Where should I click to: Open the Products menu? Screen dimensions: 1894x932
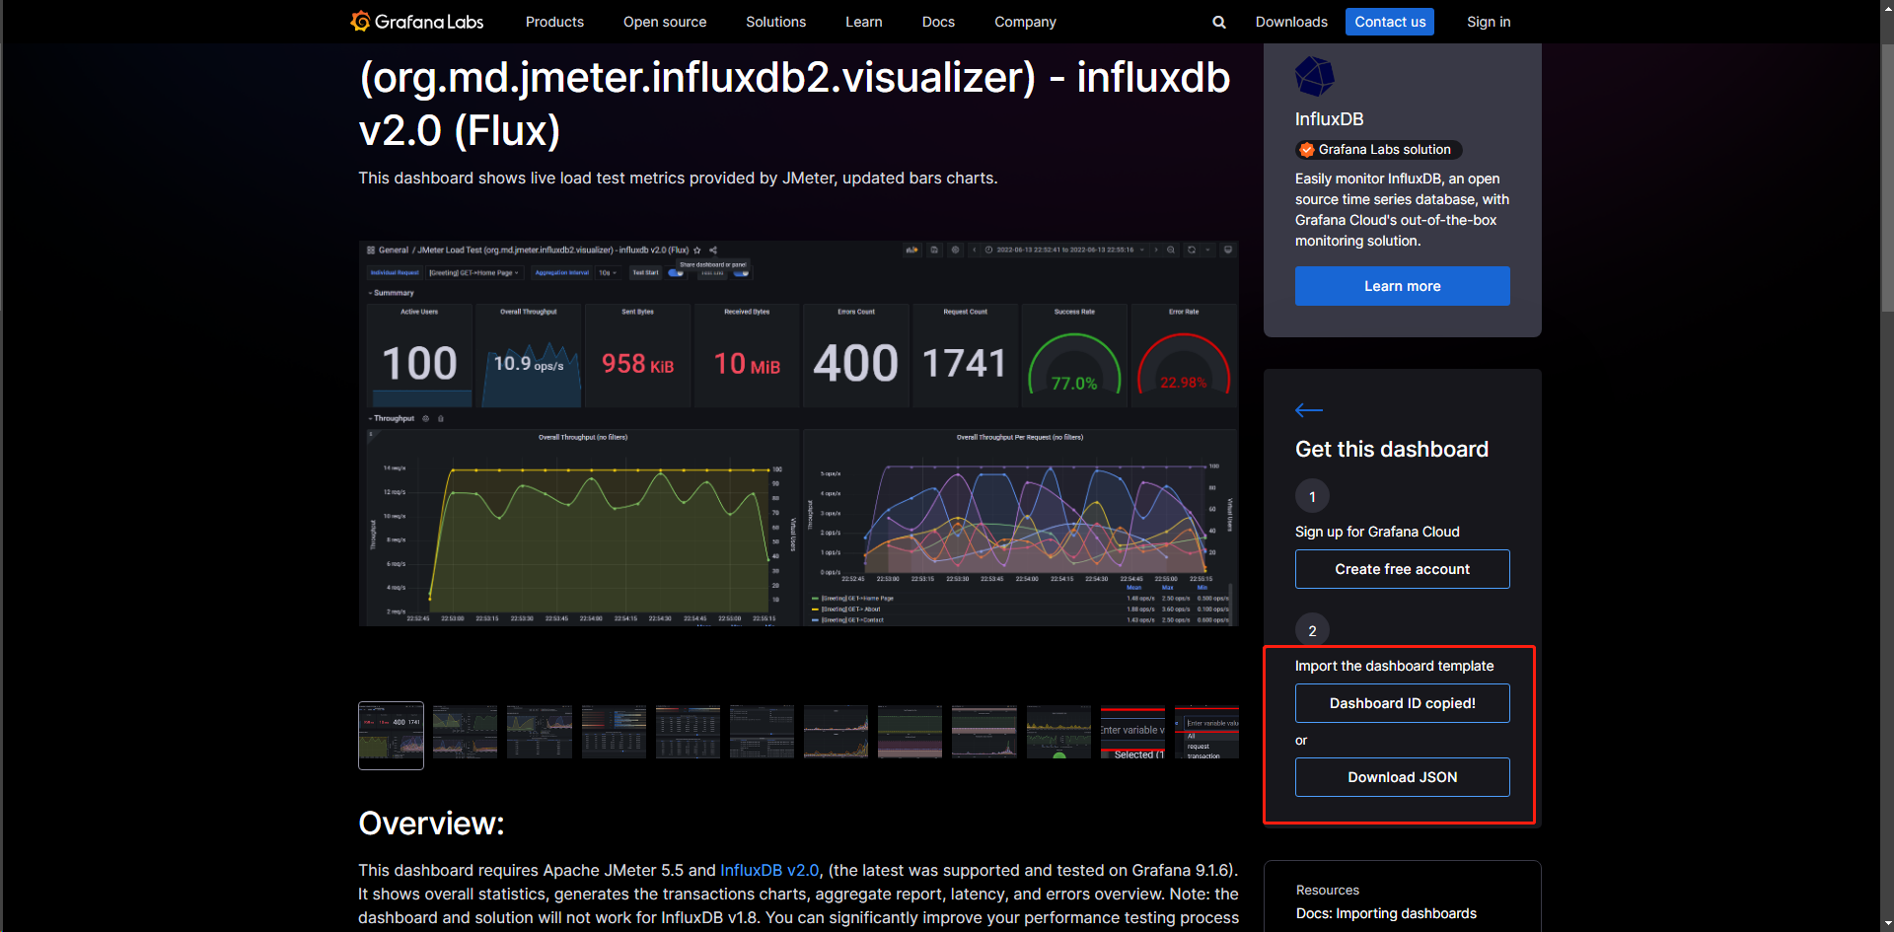(554, 22)
